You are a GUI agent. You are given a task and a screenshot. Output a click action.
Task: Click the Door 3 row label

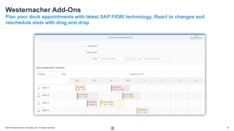pyautogui.click(x=45, y=103)
